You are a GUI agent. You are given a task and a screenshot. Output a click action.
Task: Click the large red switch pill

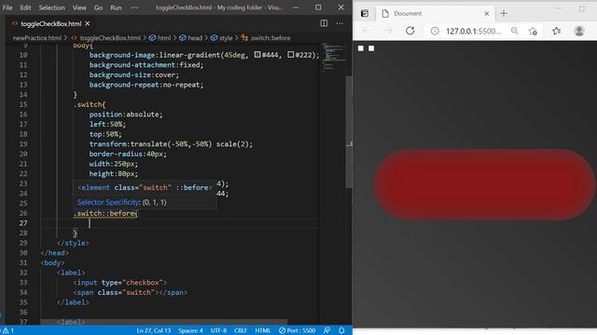coord(485,184)
